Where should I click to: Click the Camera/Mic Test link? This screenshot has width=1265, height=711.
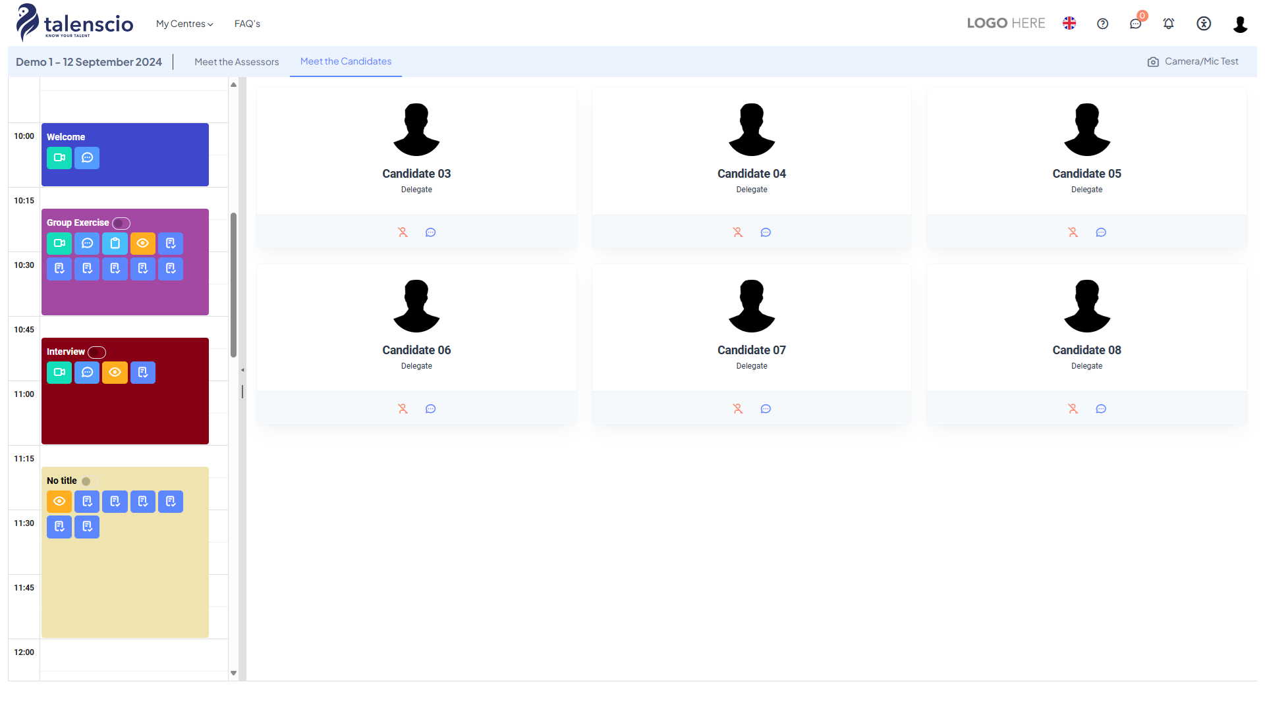(x=1193, y=61)
